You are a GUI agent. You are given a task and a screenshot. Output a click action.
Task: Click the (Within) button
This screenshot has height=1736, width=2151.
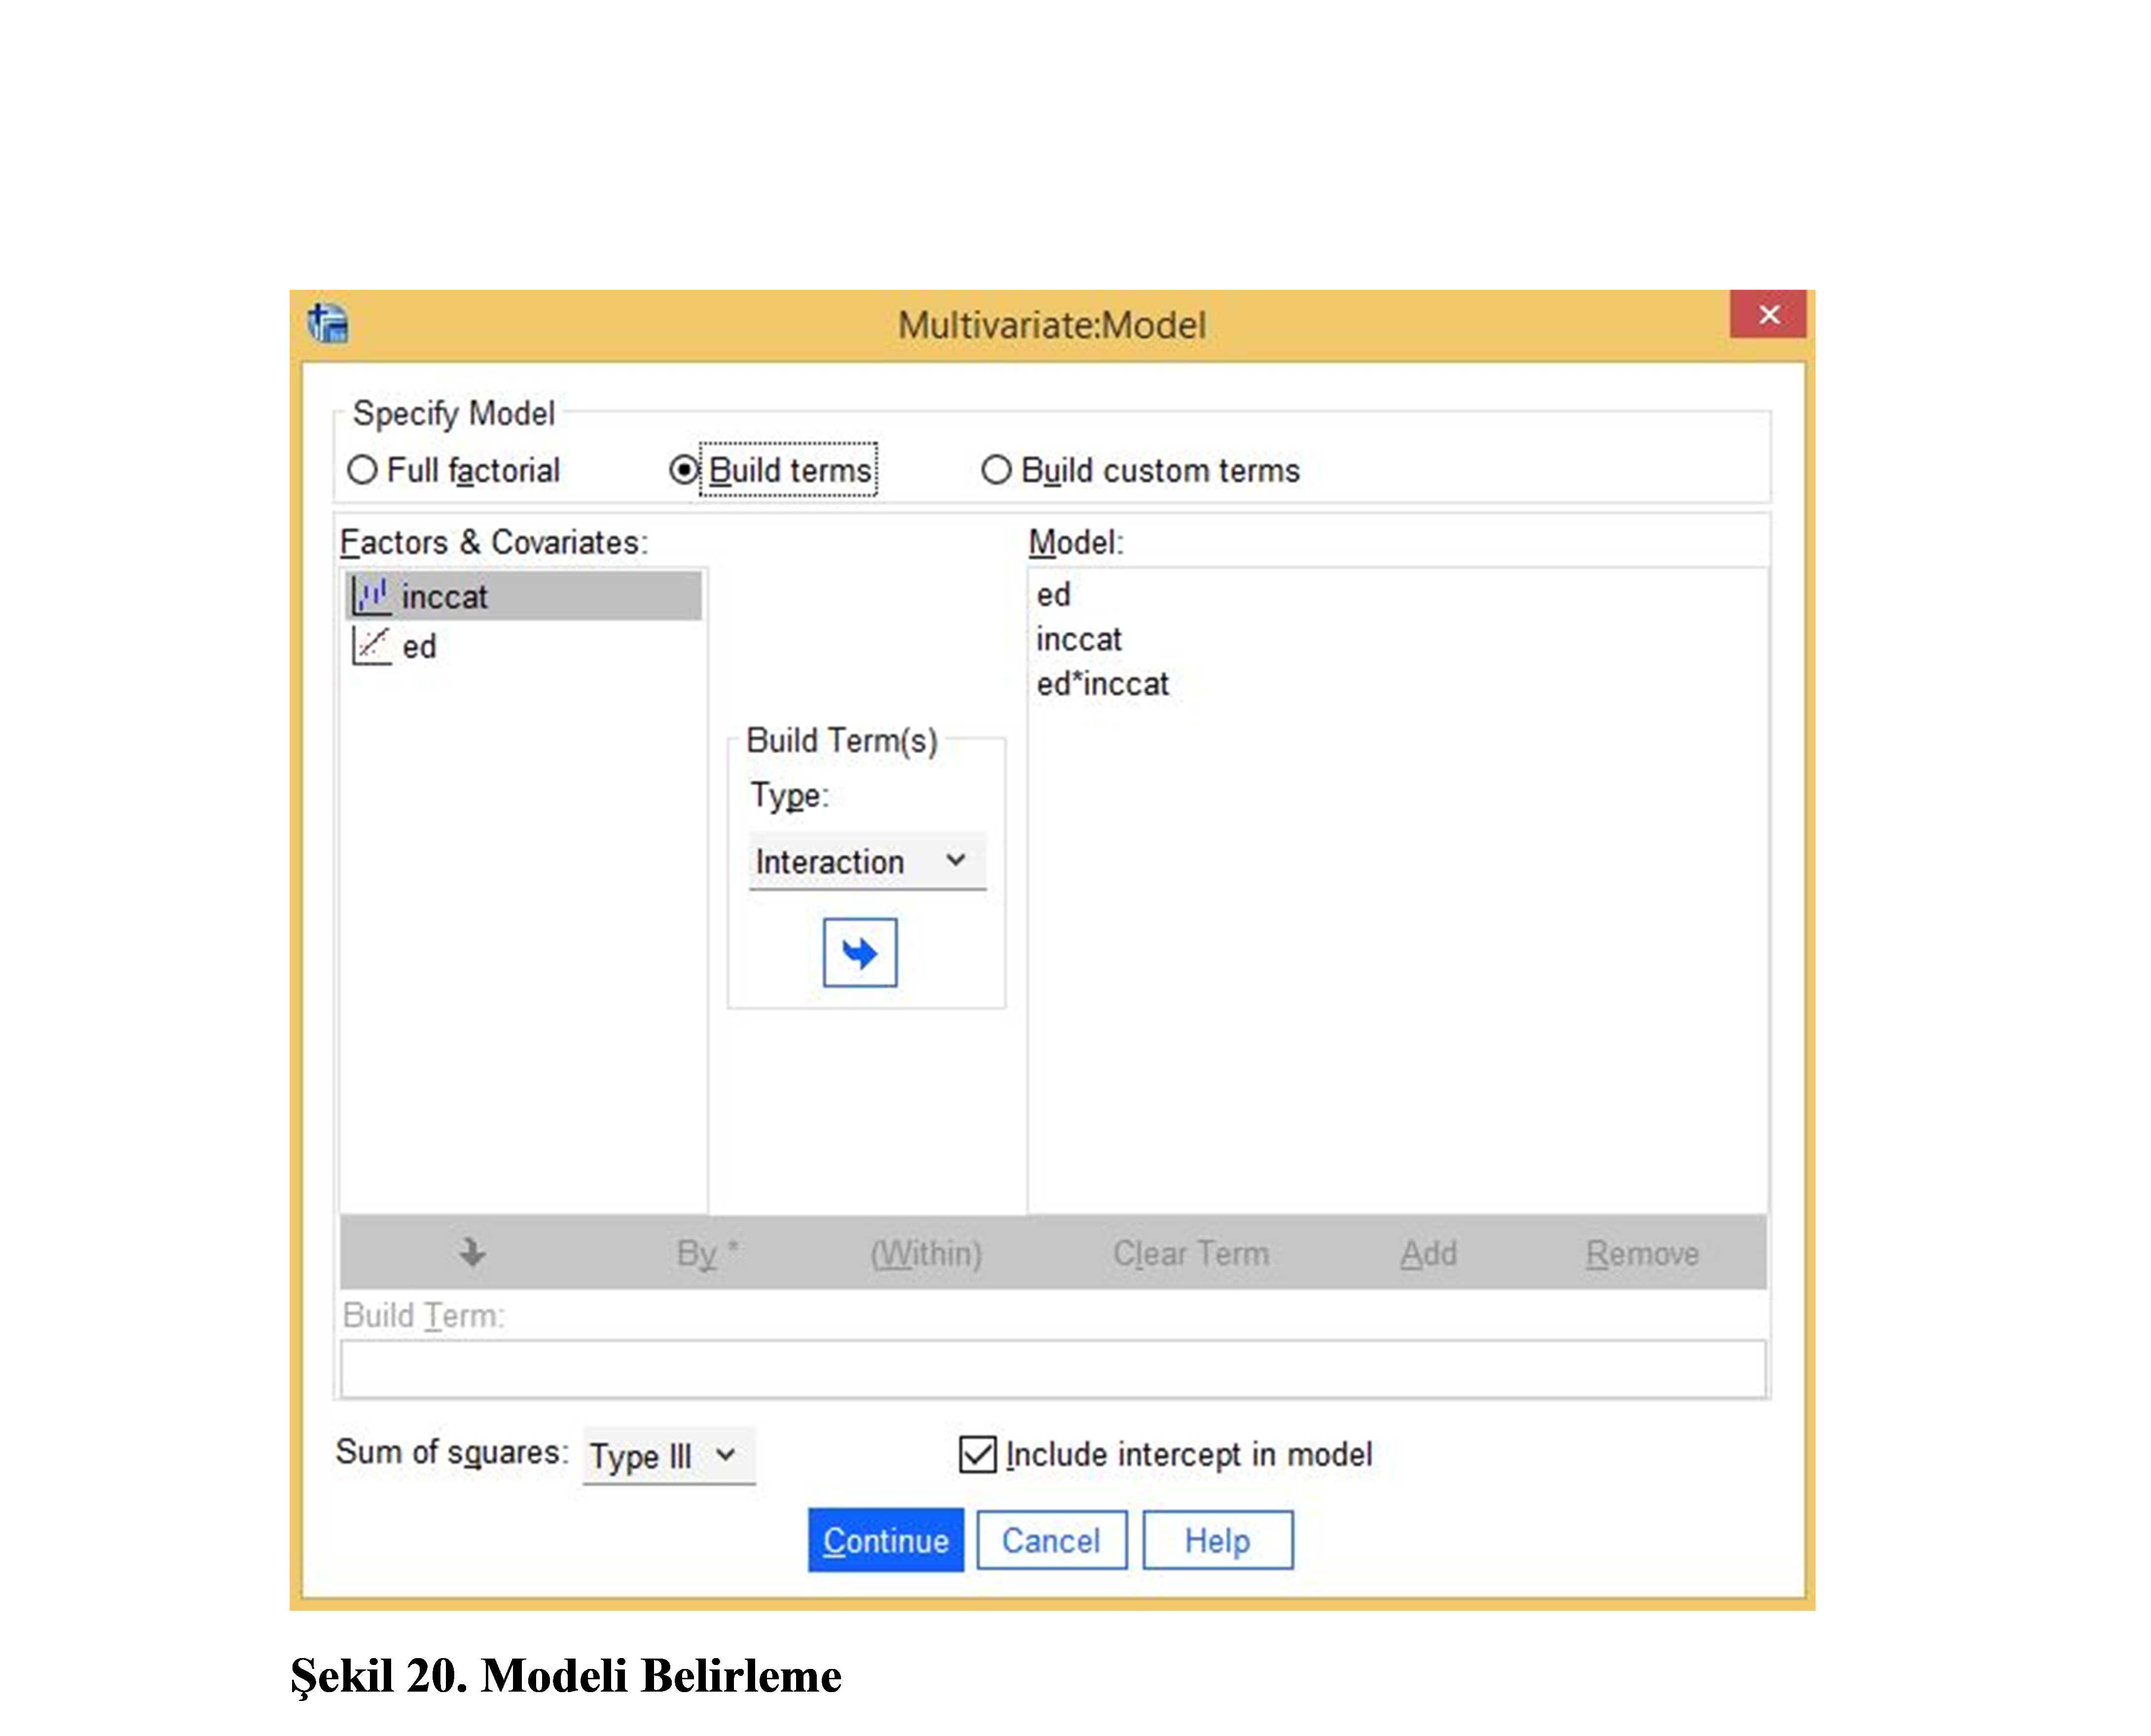[x=926, y=1253]
